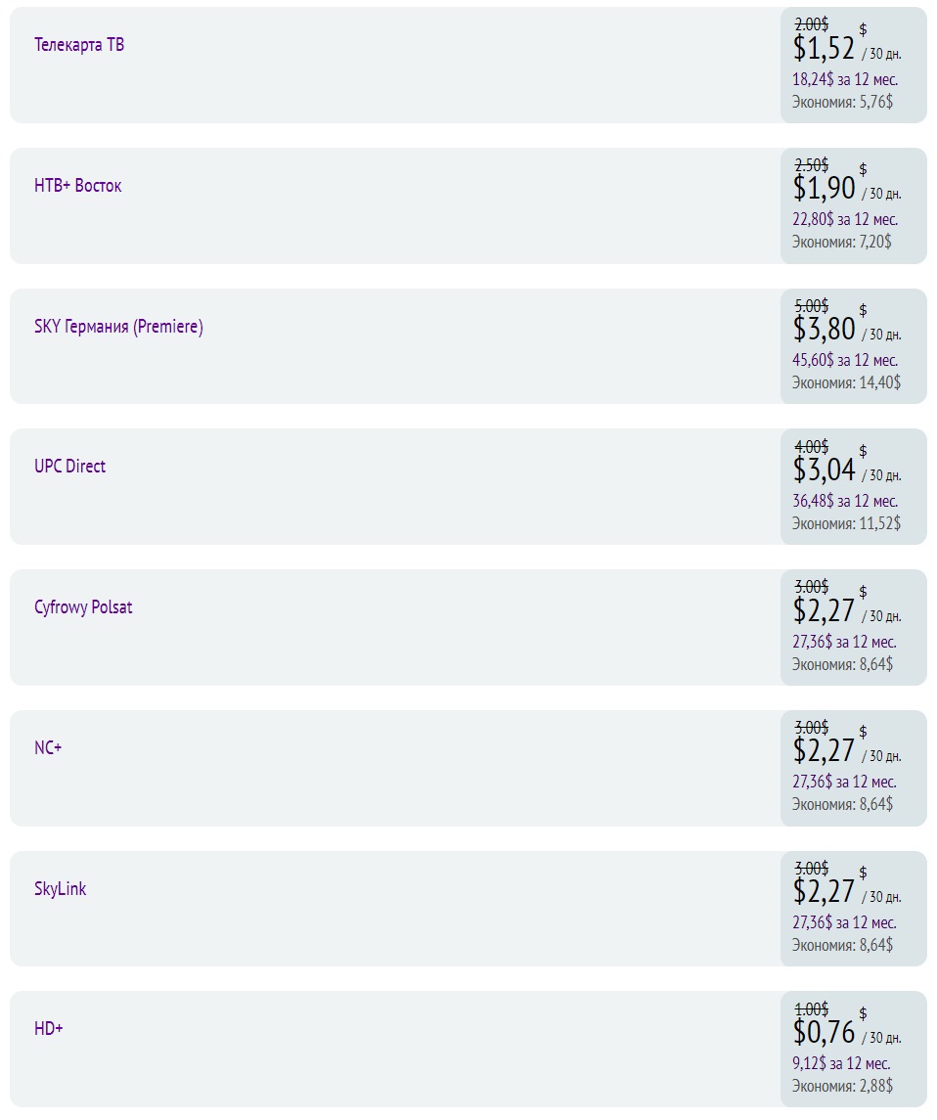Open the Телекарта ТВ package link

(79, 45)
